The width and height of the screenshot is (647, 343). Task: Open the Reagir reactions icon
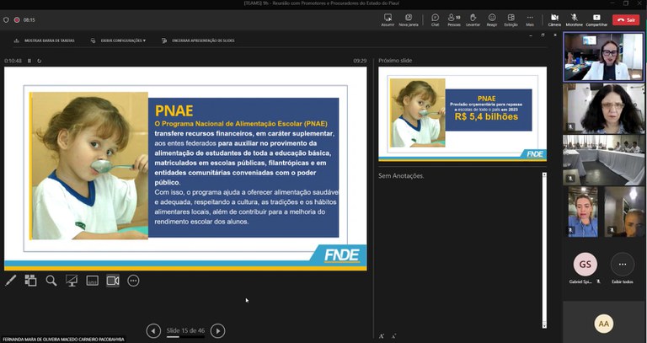pyautogui.click(x=492, y=19)
